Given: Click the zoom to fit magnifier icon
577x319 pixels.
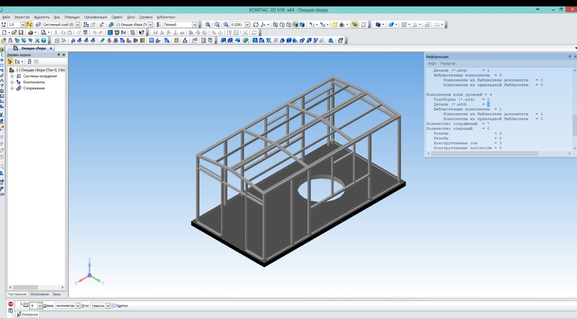Looking at the screenshot, I should point(208,25).
